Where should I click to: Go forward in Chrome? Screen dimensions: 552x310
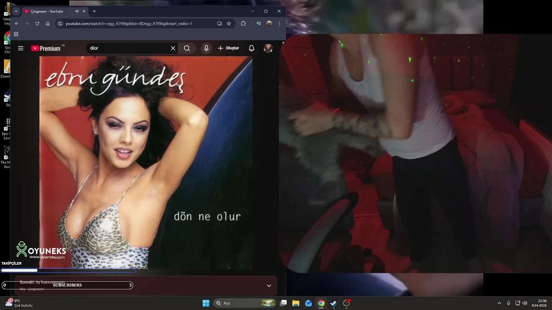point(27,24)
